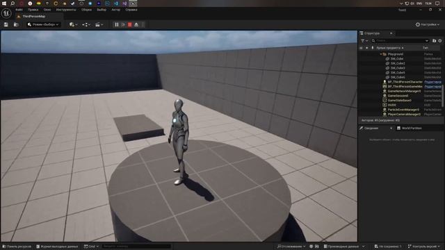The width and height of the screenshot is (445, 250).
Task: Advance the simulation by one frame
Action: coord(123,25)
